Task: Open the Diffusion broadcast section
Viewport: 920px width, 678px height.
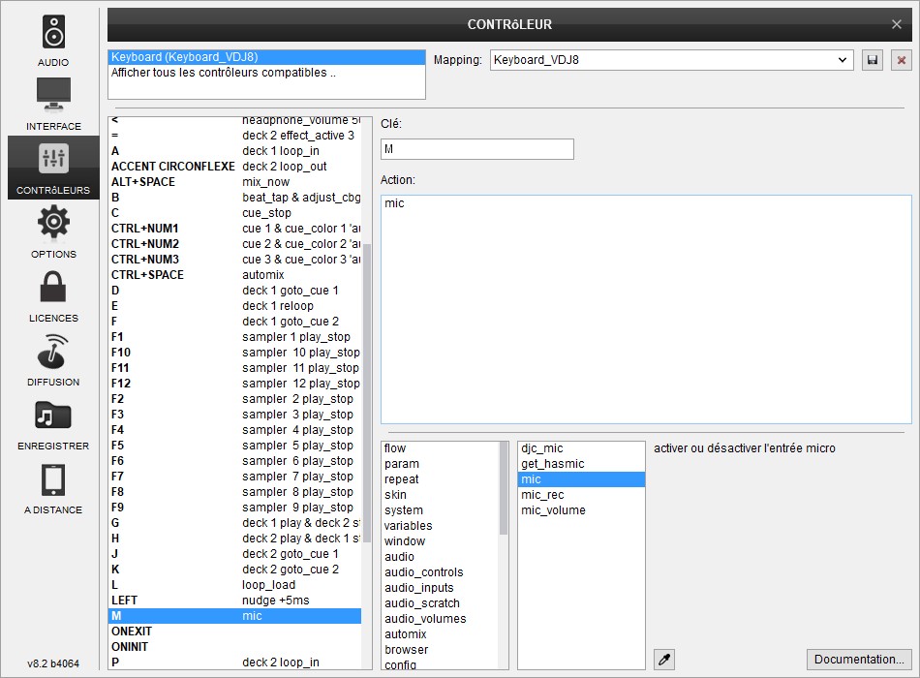Action: click(53, 360)
